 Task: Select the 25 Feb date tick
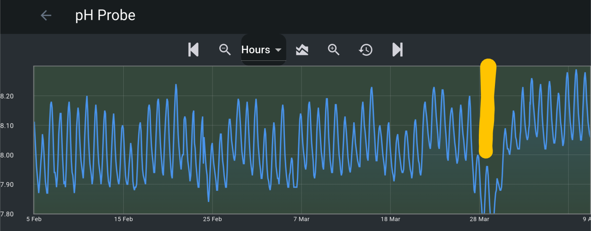tap(212, 219)
